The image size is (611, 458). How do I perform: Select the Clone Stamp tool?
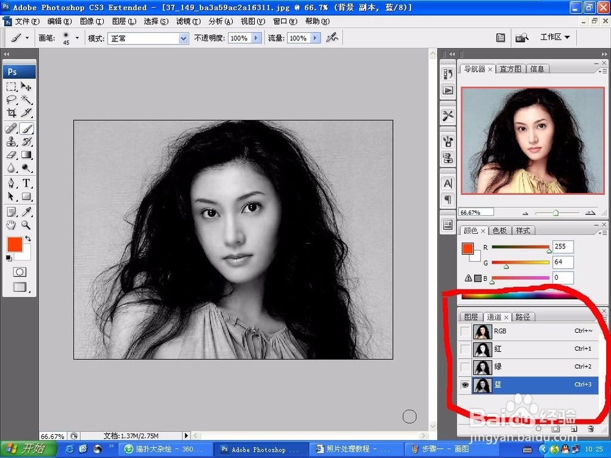[x=11, y=141]
